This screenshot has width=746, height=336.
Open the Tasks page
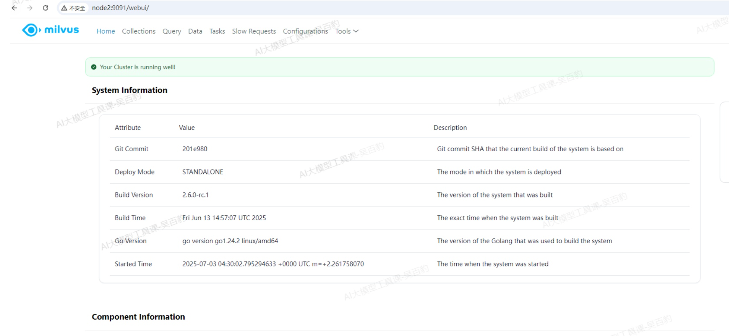[x=217, y=31]
